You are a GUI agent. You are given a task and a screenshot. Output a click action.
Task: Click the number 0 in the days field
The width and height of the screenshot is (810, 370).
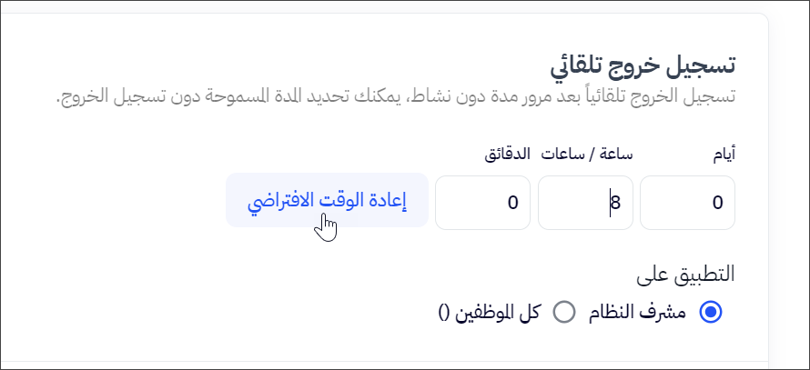pos(717,204)
